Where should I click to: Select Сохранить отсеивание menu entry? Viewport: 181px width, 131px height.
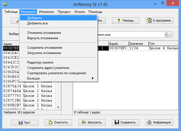[x=58, y=48]
